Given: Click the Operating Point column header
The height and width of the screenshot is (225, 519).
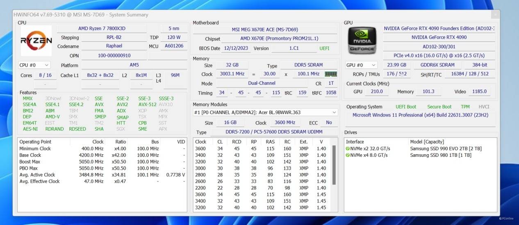Looking at the screenshot, I should [35, 142].
